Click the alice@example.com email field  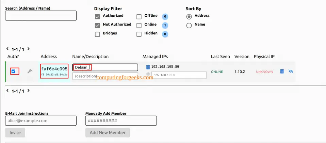click(x=41, y=121)
